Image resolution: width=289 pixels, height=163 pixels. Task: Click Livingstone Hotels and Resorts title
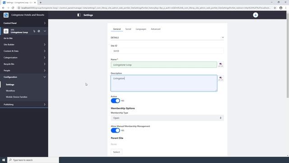coord(28,15)
